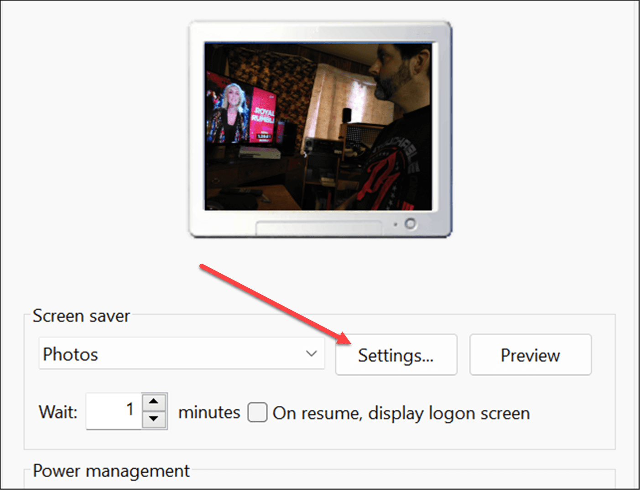
Task: Increase wait minutes with the up arrow
Action: pos(154,402)
